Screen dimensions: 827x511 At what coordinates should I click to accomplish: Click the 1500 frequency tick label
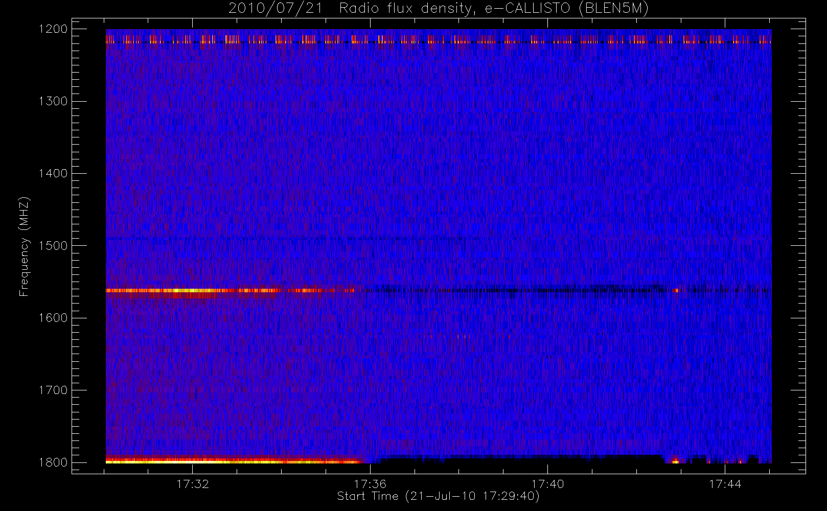[54, 245]
